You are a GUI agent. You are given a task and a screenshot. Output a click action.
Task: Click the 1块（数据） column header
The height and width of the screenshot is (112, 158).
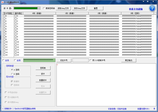[x=72, y=13]
